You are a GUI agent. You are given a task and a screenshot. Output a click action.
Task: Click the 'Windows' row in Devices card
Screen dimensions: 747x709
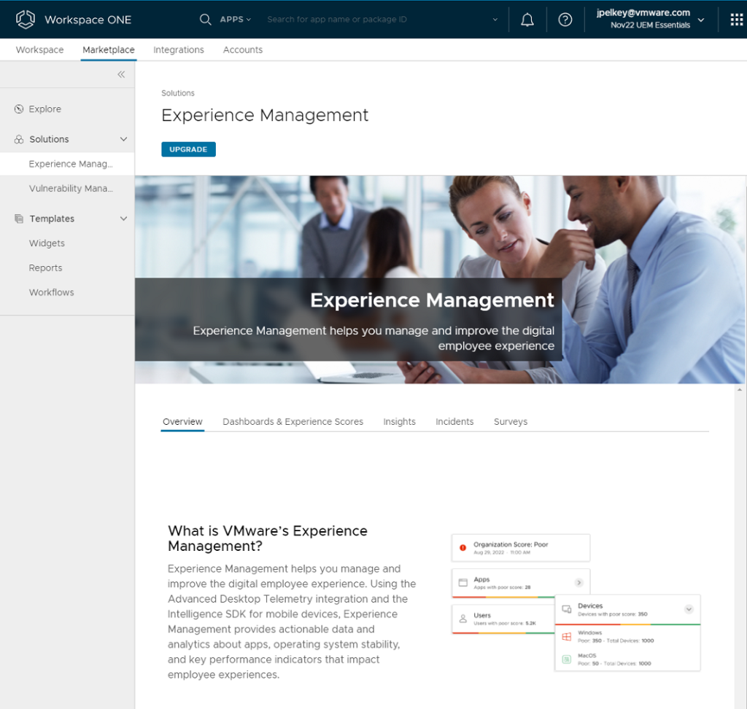click(627, 637)
